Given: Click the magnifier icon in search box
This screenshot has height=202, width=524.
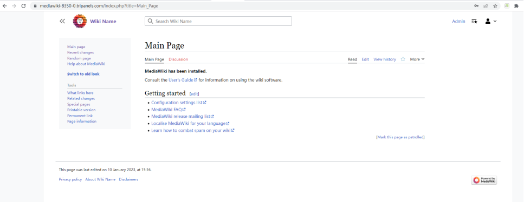Looking at the screenshot, I should [151, 21].
